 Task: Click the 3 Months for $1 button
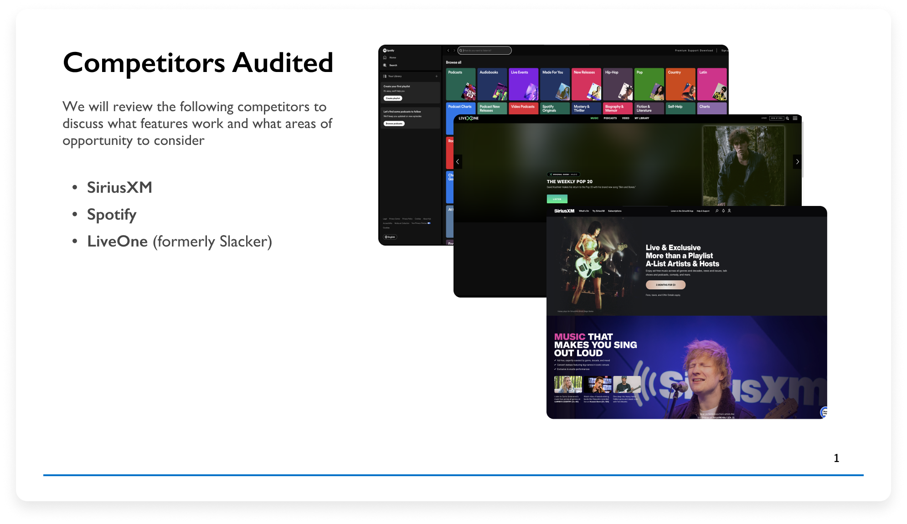[x=665, y=285]
